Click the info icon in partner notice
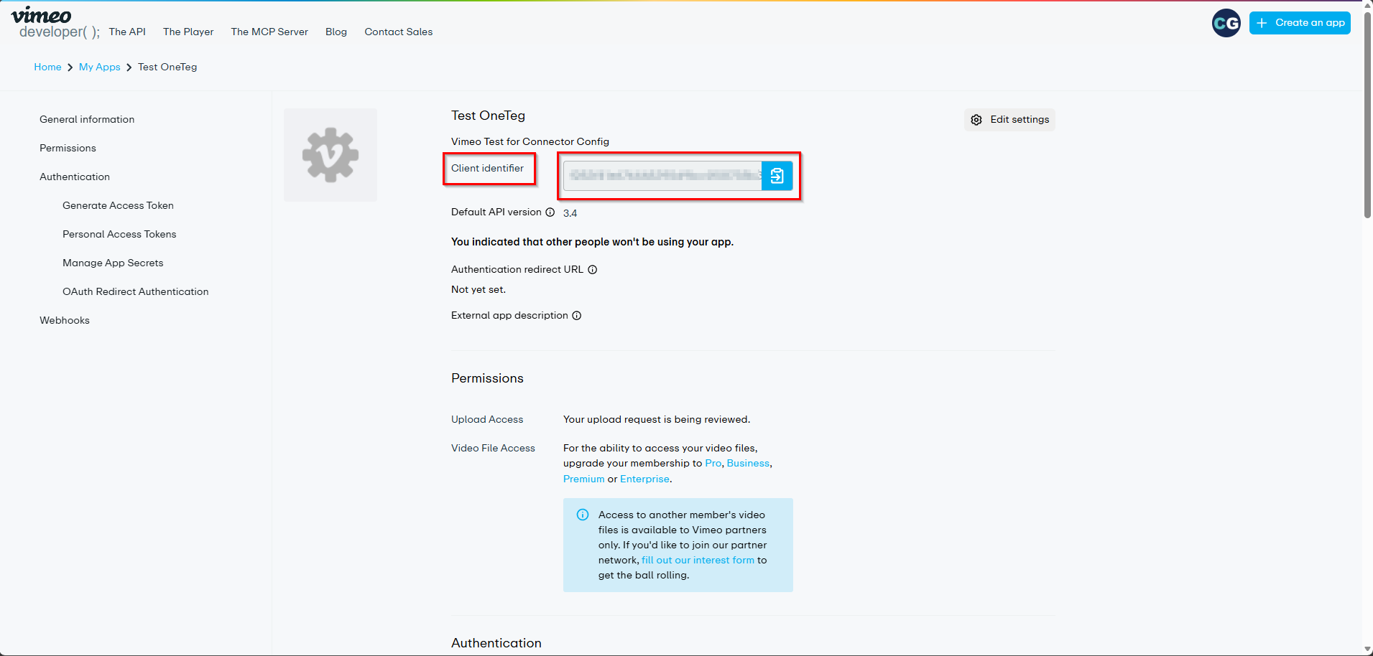 pyautogui.click(x=583, y=515)
